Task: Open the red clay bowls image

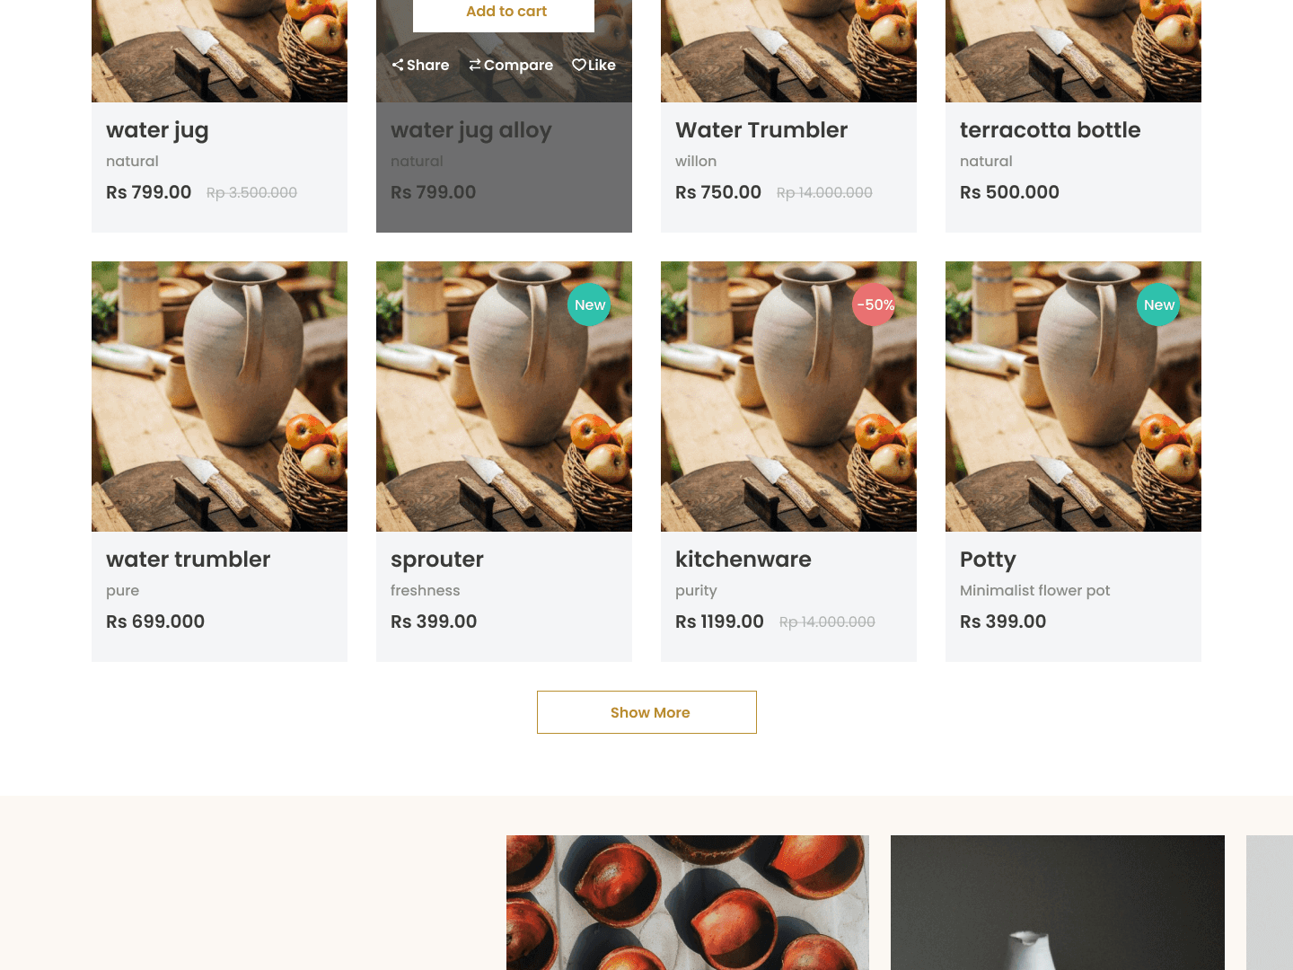Action: tap(687, 902)
